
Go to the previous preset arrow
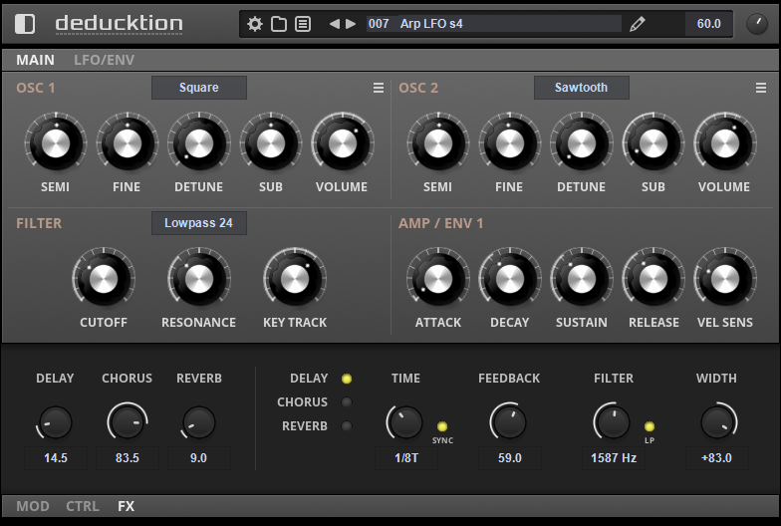click(x=335, y=24)
